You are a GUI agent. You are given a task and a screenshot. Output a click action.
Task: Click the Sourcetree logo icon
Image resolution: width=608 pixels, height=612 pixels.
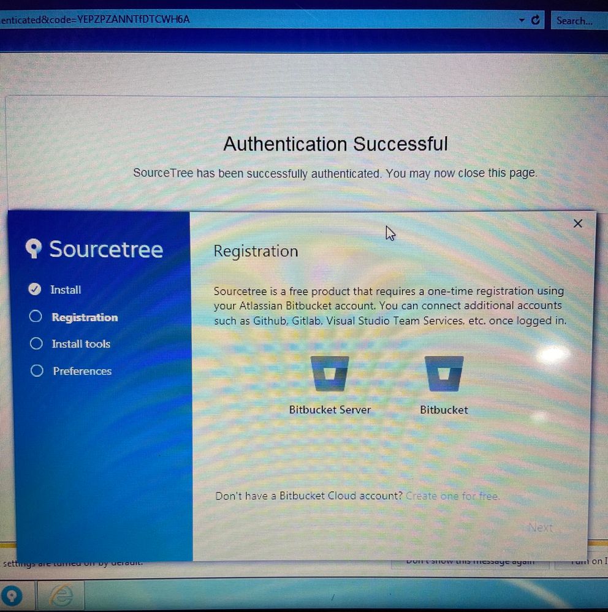tap(34, 249)
